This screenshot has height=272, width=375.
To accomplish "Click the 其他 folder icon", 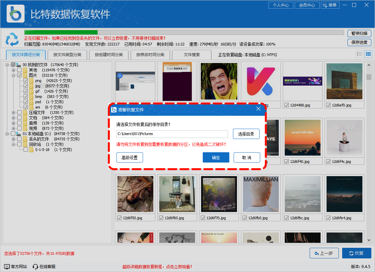I will [25, 70].
